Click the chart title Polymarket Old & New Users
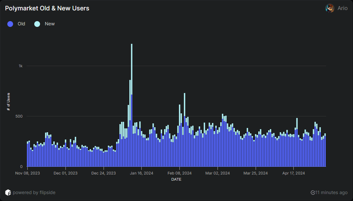 point(47,8)
